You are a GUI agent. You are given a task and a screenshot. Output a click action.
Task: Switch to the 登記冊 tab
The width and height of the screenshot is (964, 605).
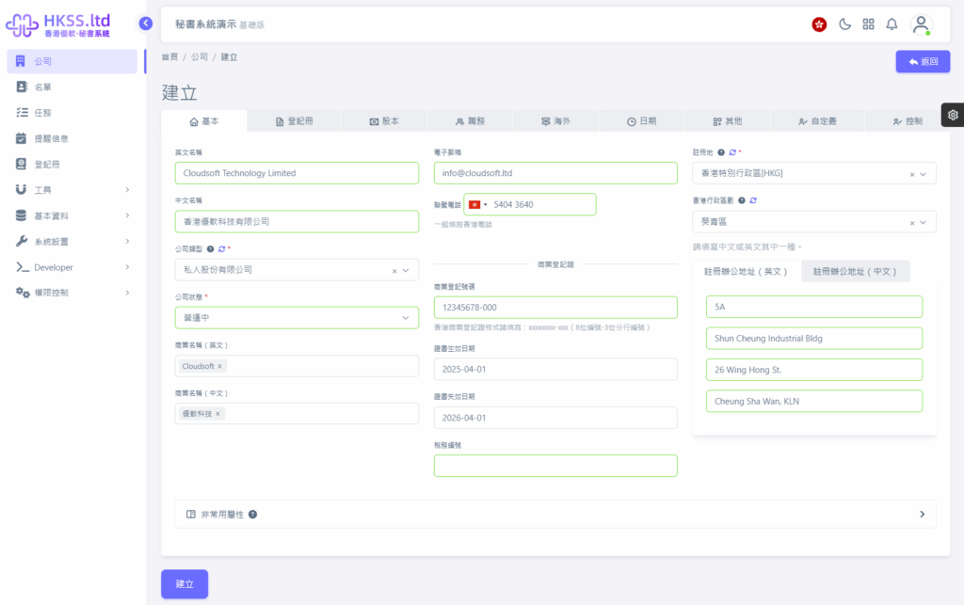(294, 121)
